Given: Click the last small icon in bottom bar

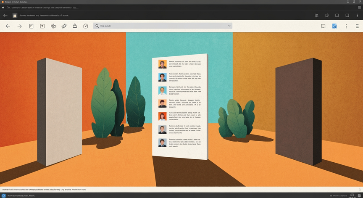Looking at the screenshot, I should pyautogui.click(x=359, y=195).
